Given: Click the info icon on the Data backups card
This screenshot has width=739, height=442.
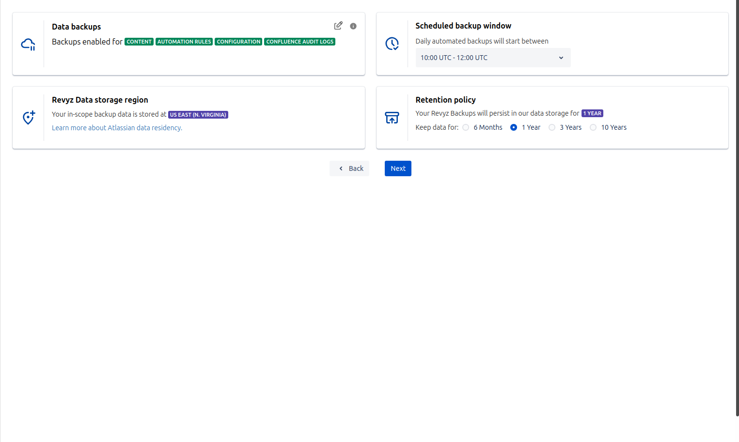Looking at the screenshot, I should [x=353, y=26].
